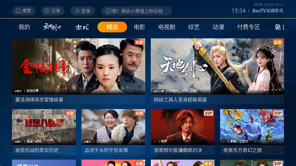Open VIP movie 张家辉刘俊谦癫疯对决

[x=182, y=132]
